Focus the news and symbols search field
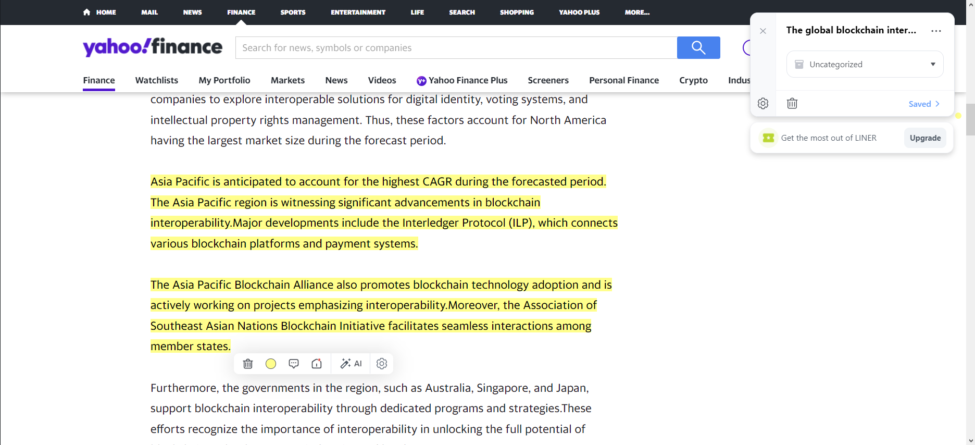This screenshot has width=975, height=445. (x=456, y=47)
